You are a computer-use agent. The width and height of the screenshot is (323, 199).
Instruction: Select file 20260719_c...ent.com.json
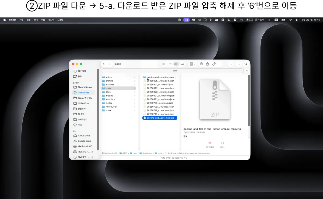pyautogui.click(x=160, y=114)
